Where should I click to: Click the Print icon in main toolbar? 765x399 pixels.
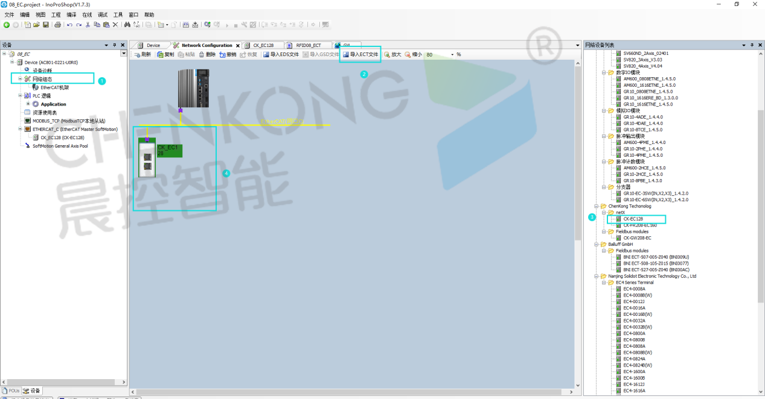(57, 25)
